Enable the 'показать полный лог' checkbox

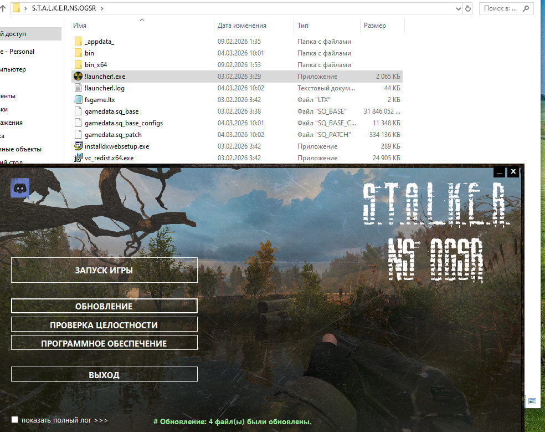click(15, 420)
